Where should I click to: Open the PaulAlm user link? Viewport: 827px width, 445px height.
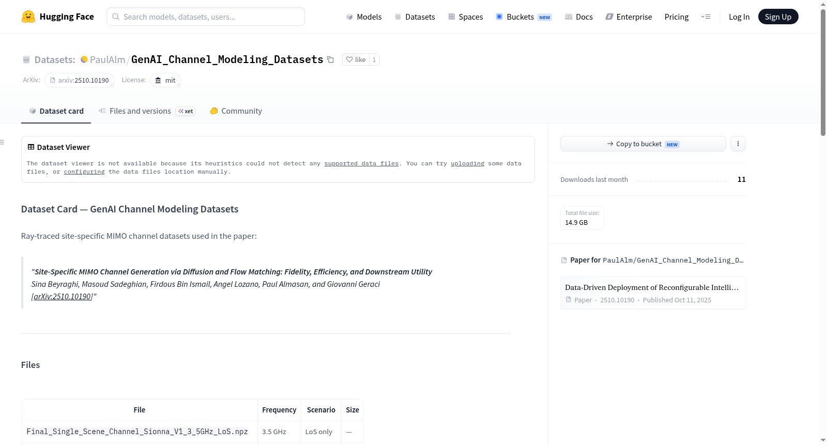[x=108, y=59]
